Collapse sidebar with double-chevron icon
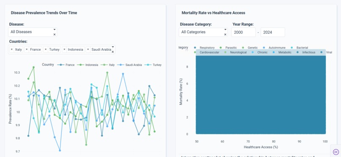Screen dimensions: 341x157 point(335,152)
